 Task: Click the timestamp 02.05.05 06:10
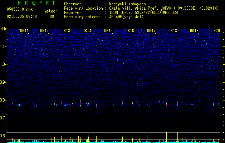pyautogui.click(x=22, y=16)
